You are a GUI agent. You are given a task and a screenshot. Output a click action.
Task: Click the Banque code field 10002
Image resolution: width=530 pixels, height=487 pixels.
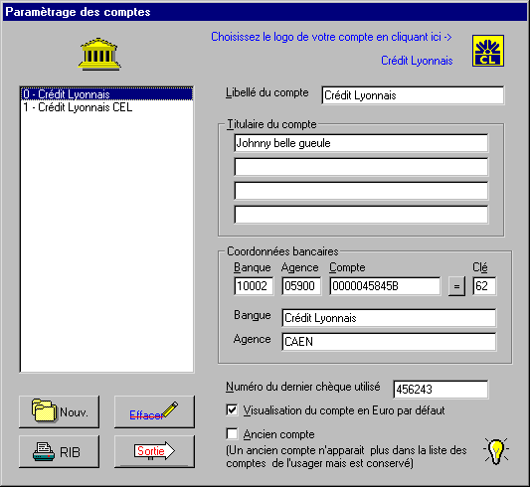tap(254, 286)
